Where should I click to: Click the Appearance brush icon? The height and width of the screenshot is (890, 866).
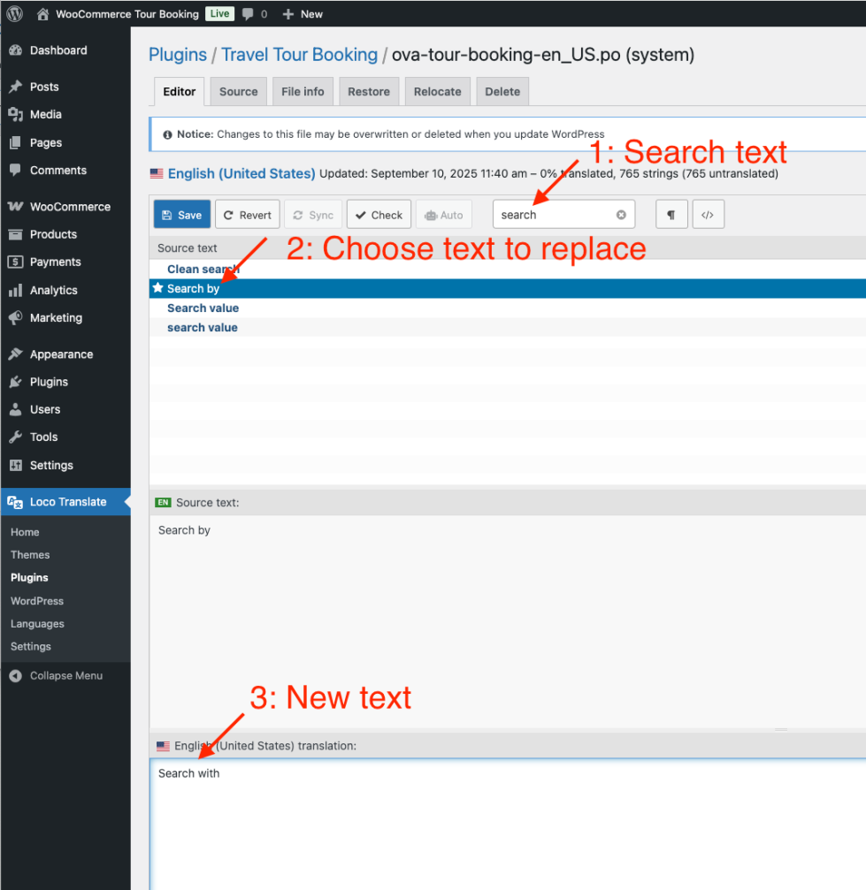[x=15, y=354]
